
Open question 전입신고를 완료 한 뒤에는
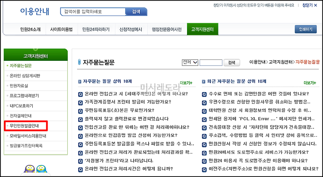tap(137, 127)
